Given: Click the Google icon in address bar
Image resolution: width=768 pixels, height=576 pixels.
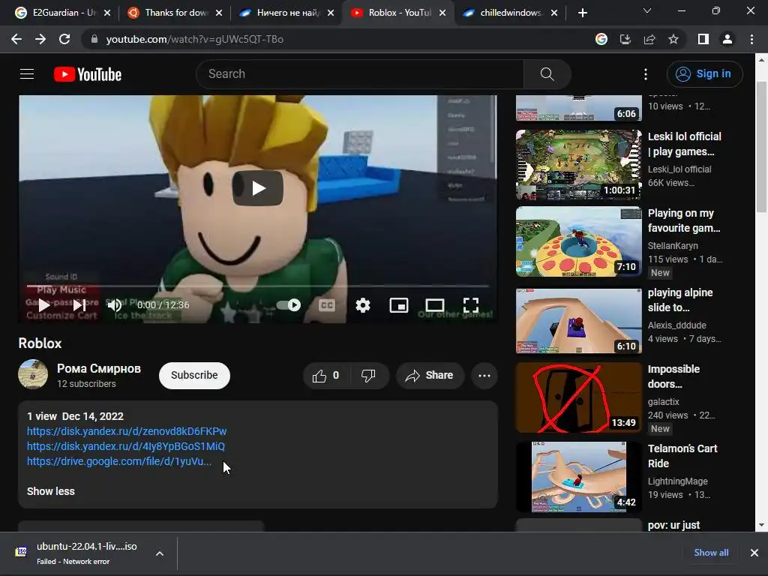Looking at the screenshot, I should (601, 39).
